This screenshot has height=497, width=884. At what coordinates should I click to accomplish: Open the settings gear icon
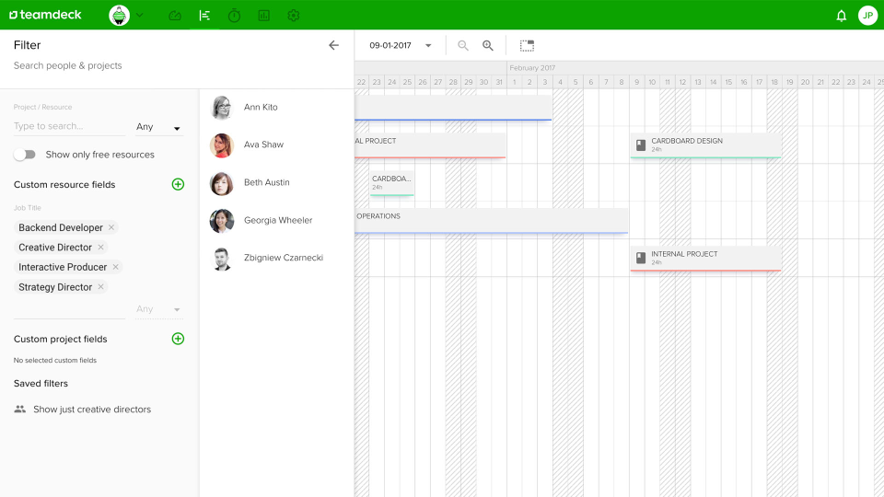(294, 16)
